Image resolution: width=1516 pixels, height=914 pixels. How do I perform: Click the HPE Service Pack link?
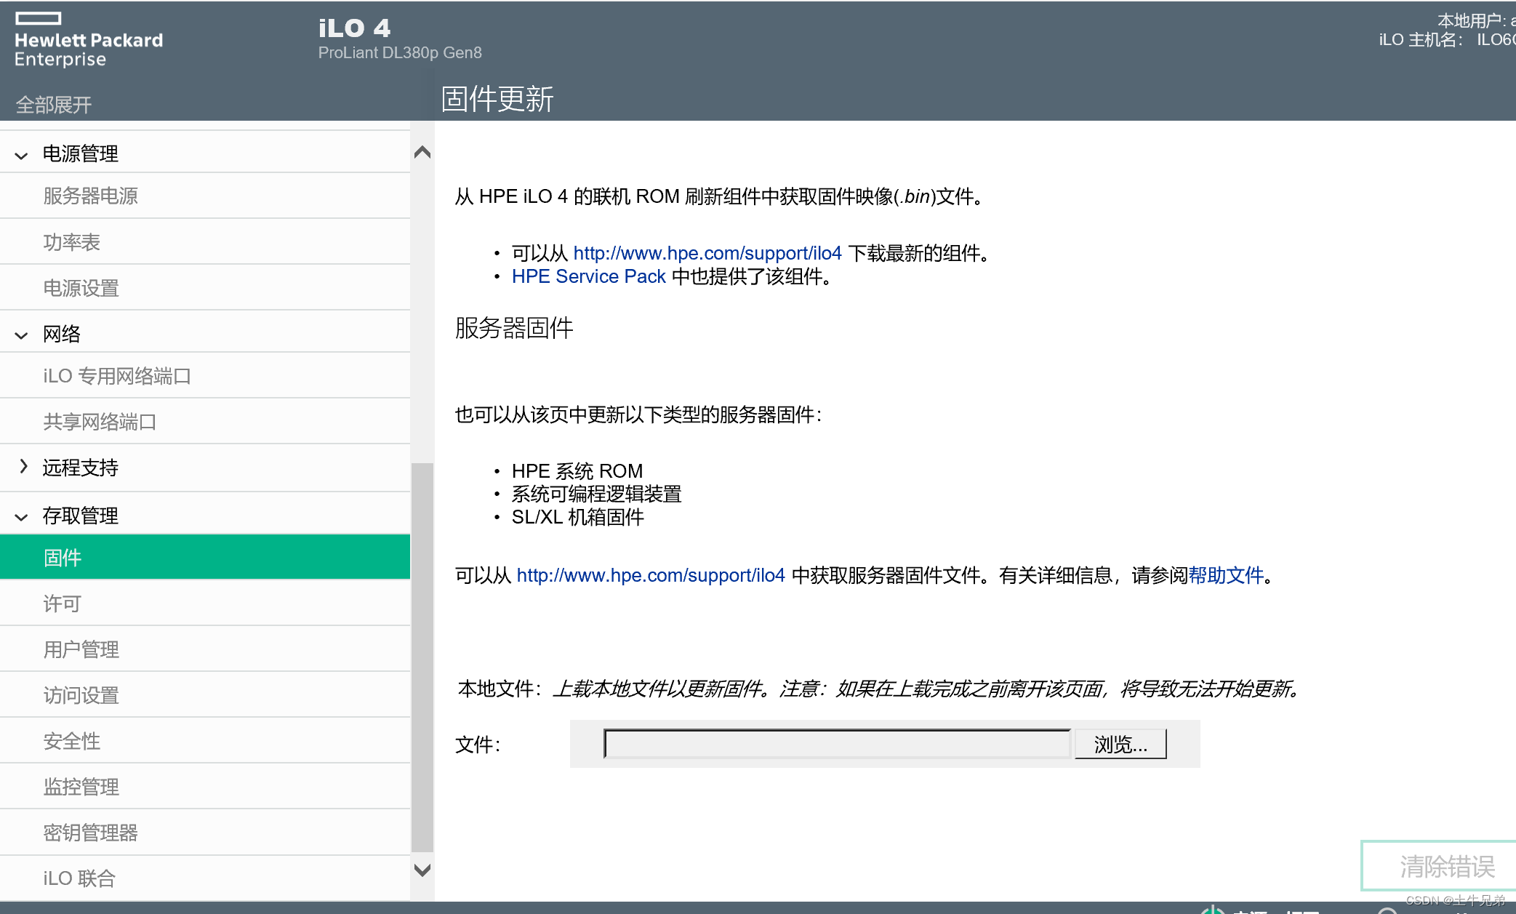pos(588,276)
